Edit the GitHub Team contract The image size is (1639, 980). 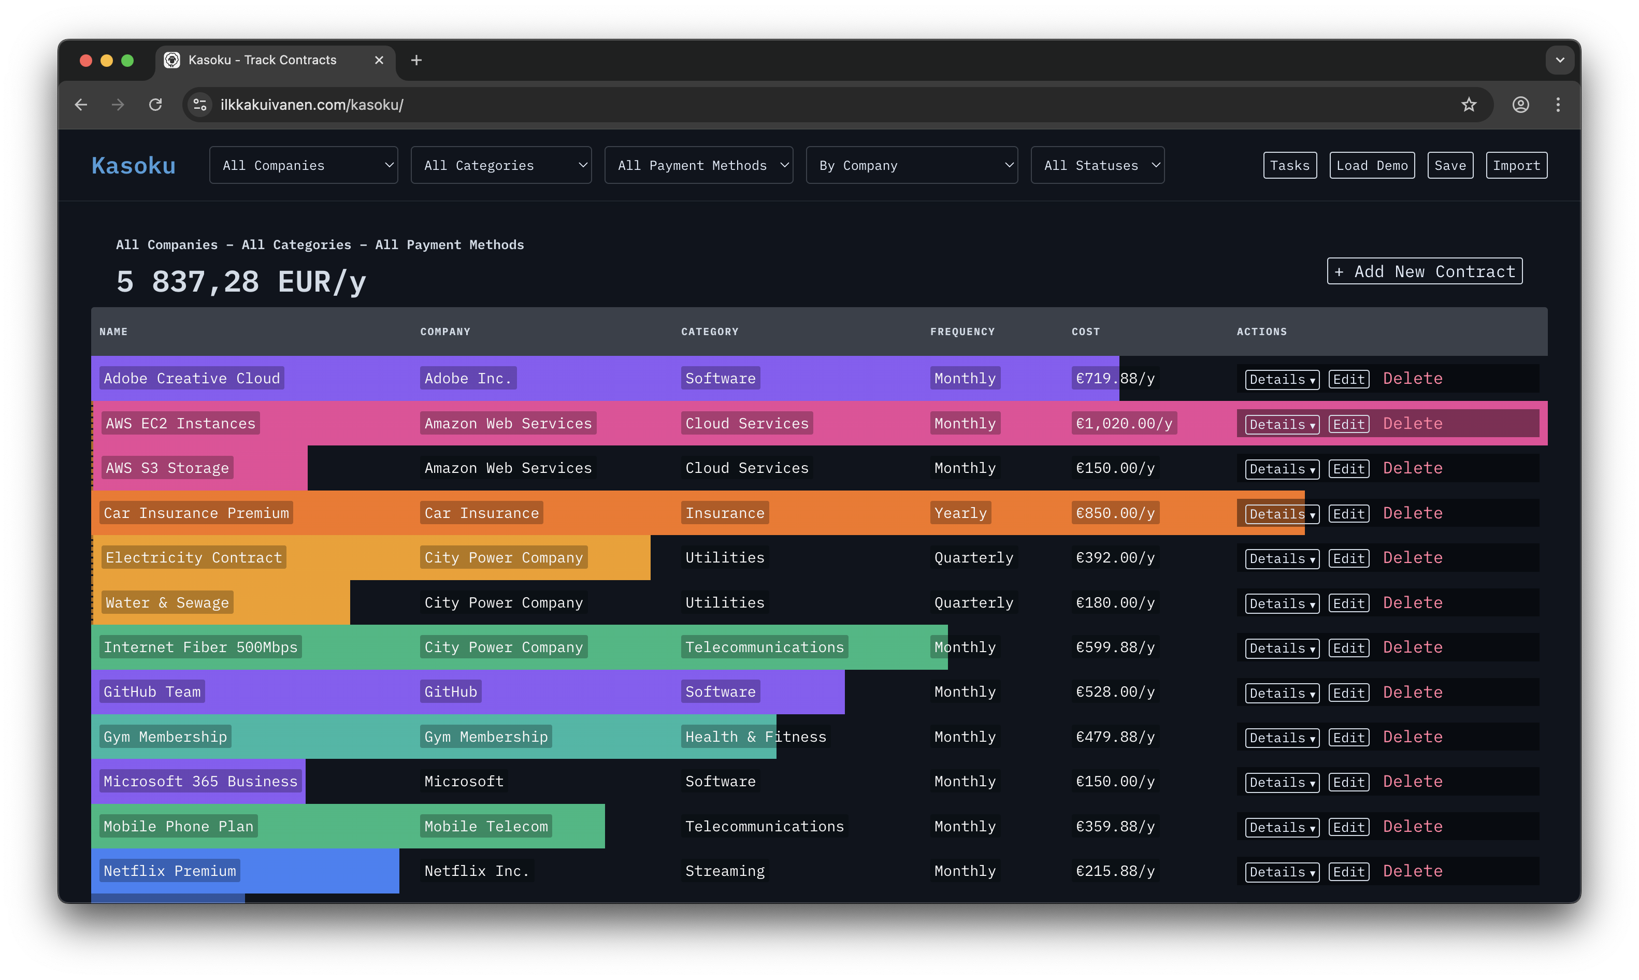pos(1348,693)
